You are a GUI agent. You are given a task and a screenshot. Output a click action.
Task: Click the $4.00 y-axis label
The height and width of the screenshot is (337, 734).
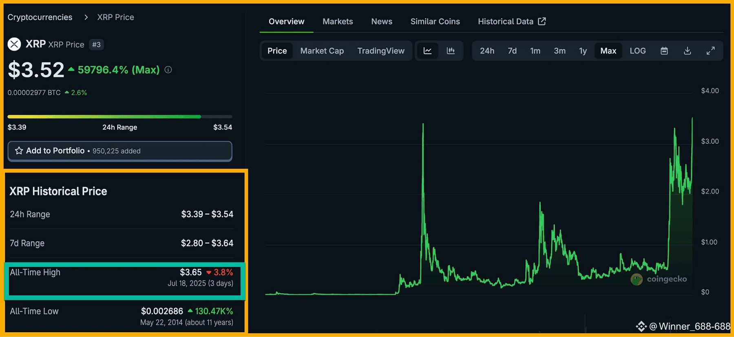click(x=710, y=91)
